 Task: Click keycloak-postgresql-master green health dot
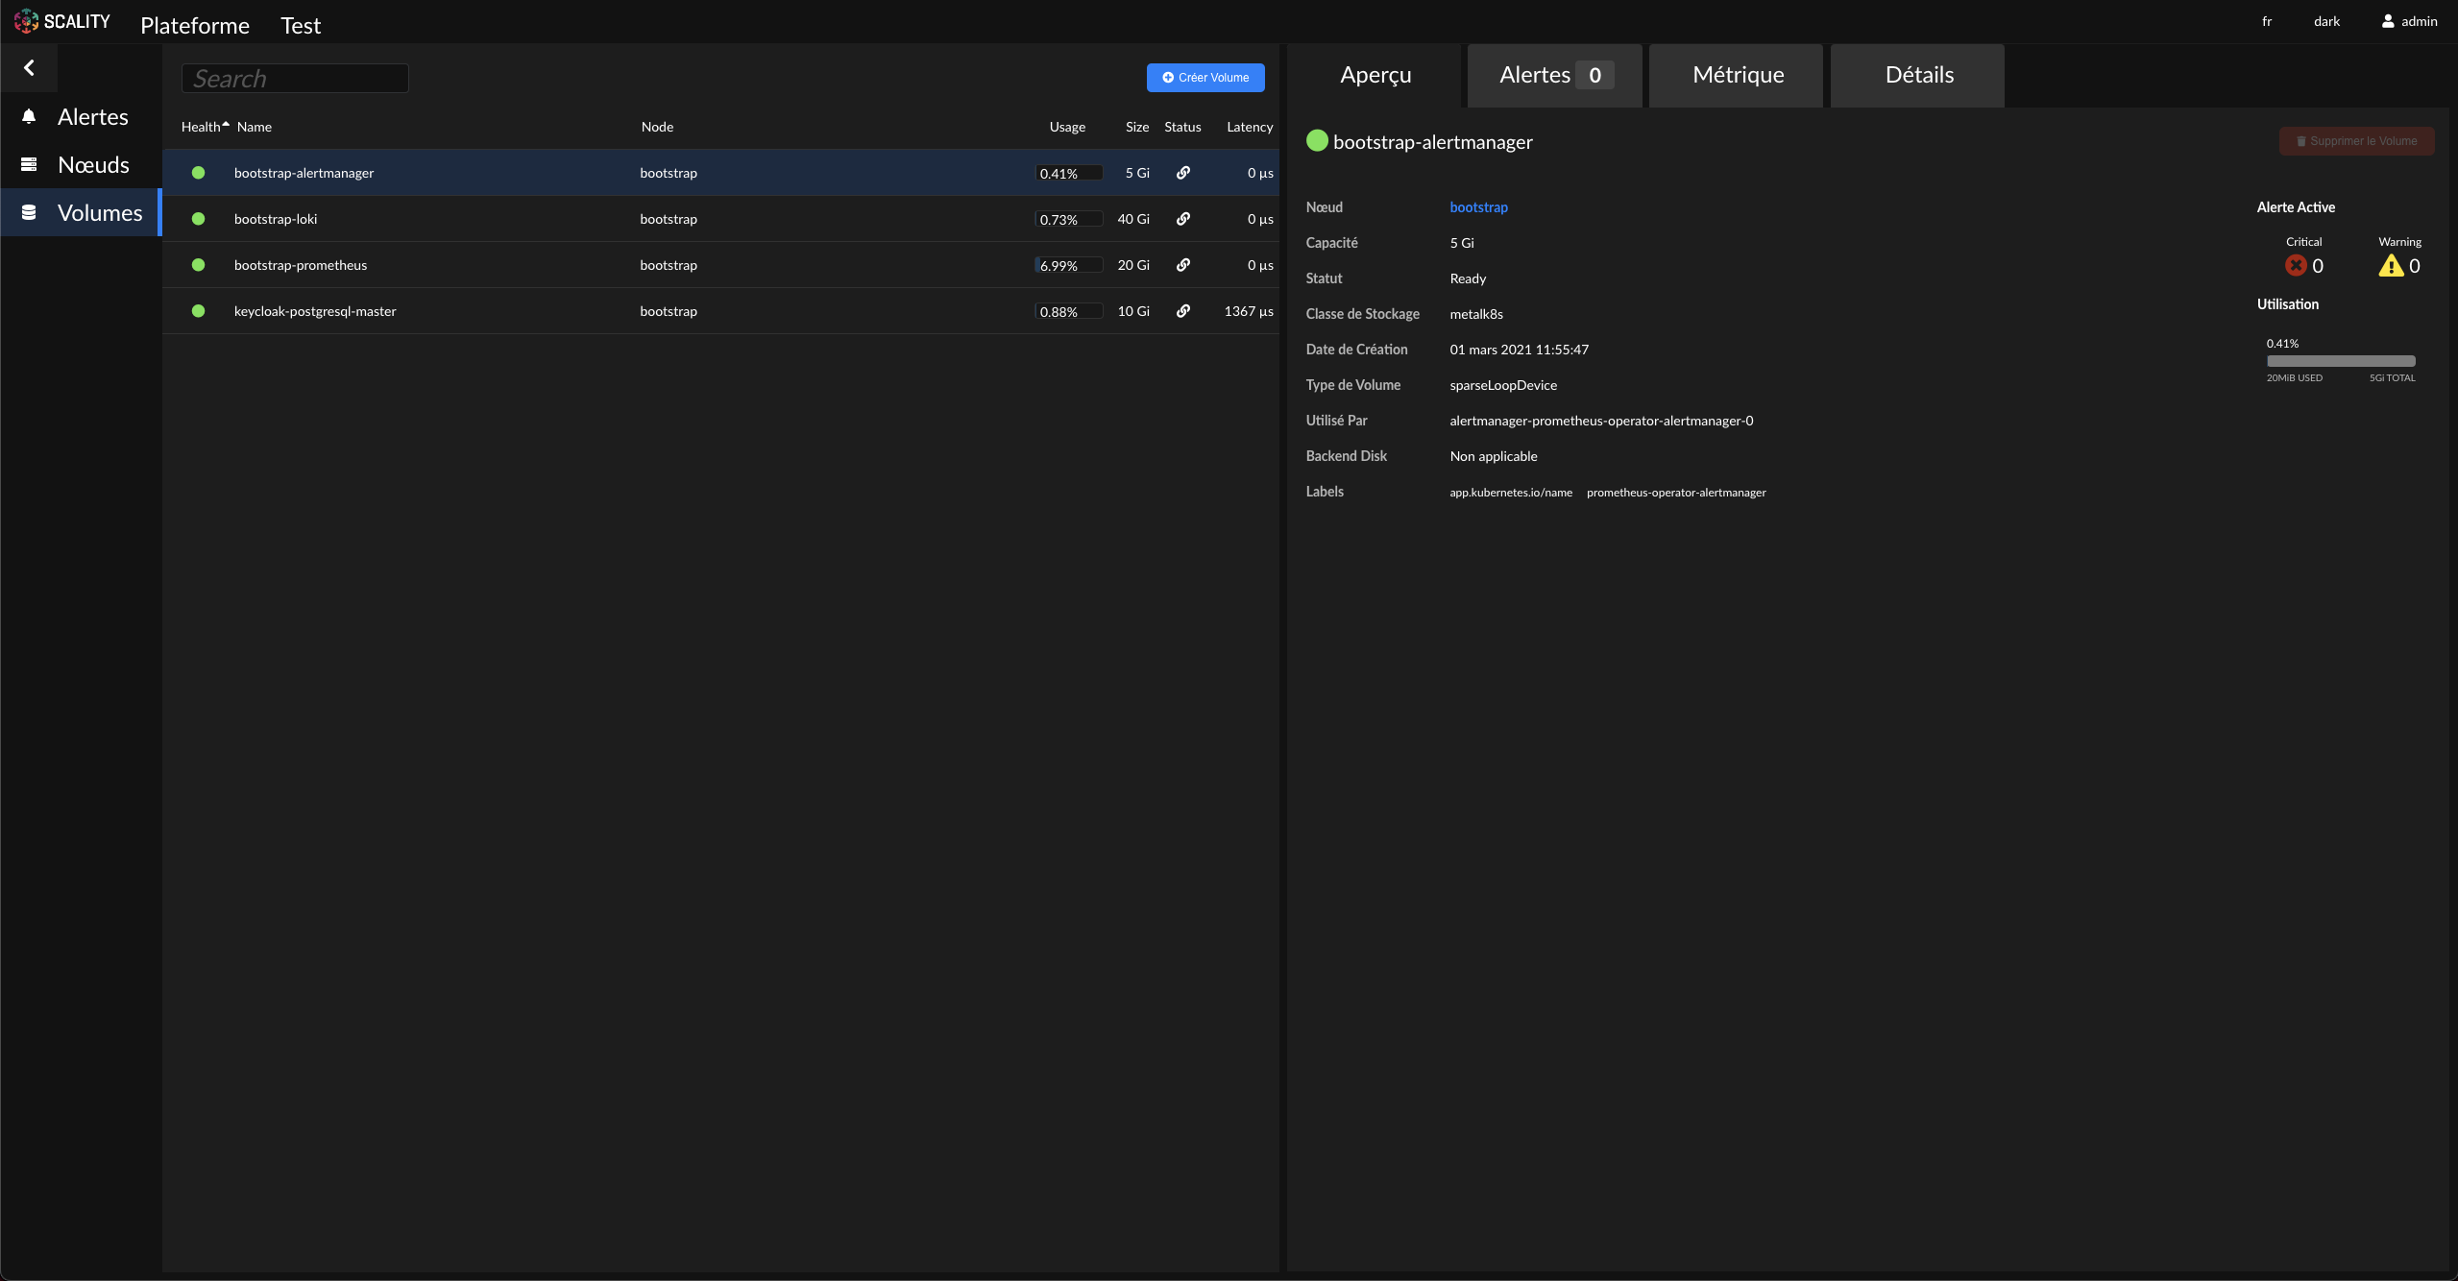tap(198, 311)
